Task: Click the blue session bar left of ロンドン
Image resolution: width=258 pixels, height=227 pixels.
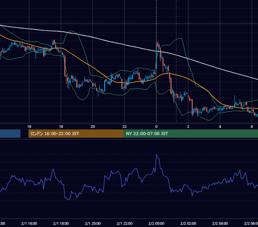Action: [10, 134]
